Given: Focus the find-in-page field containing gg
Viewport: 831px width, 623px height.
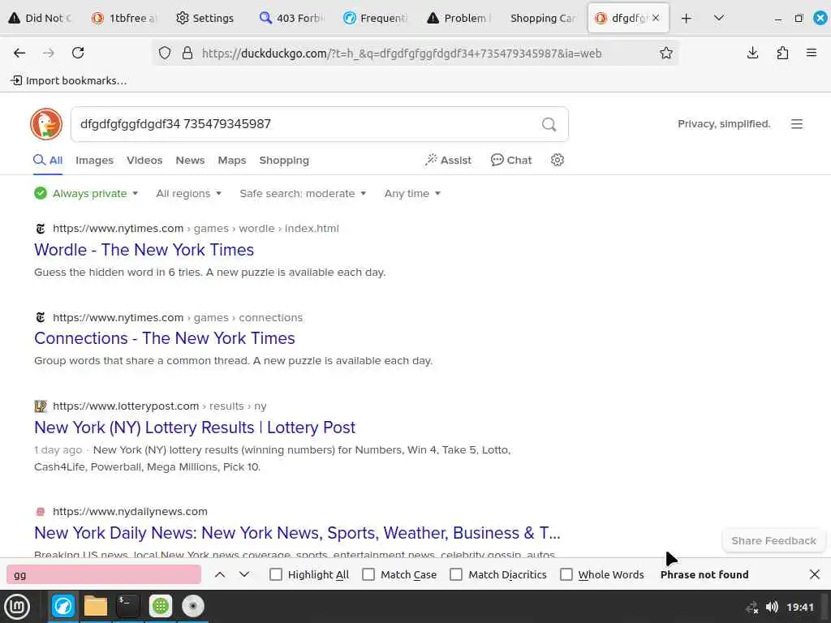Looking at the screenshot, I should click(x=104, y=574).
